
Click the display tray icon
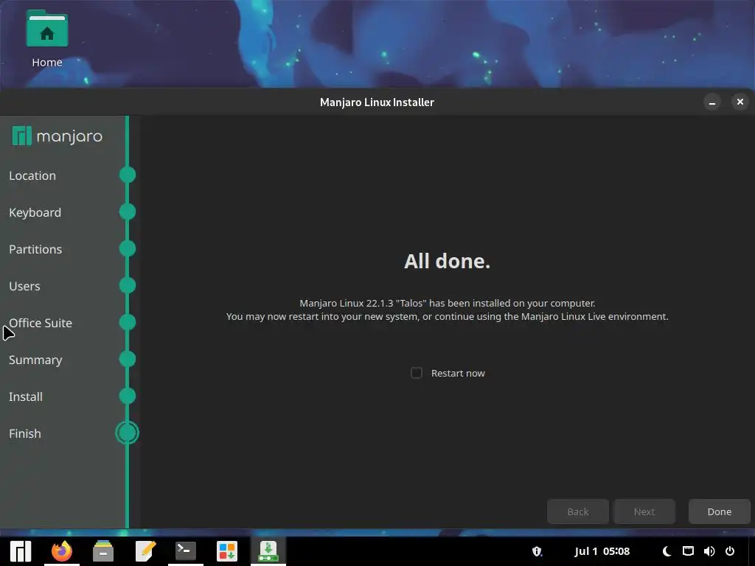pyautogui.click(x=688, y=551)
